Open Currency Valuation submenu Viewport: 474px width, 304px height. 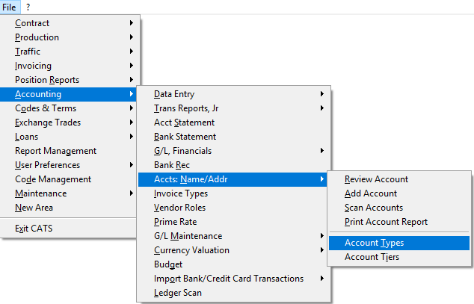click(233, 250)
